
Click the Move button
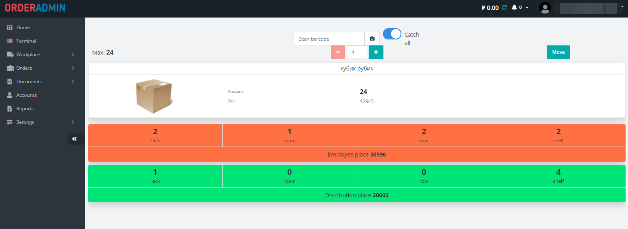click(x=558, y=52)
